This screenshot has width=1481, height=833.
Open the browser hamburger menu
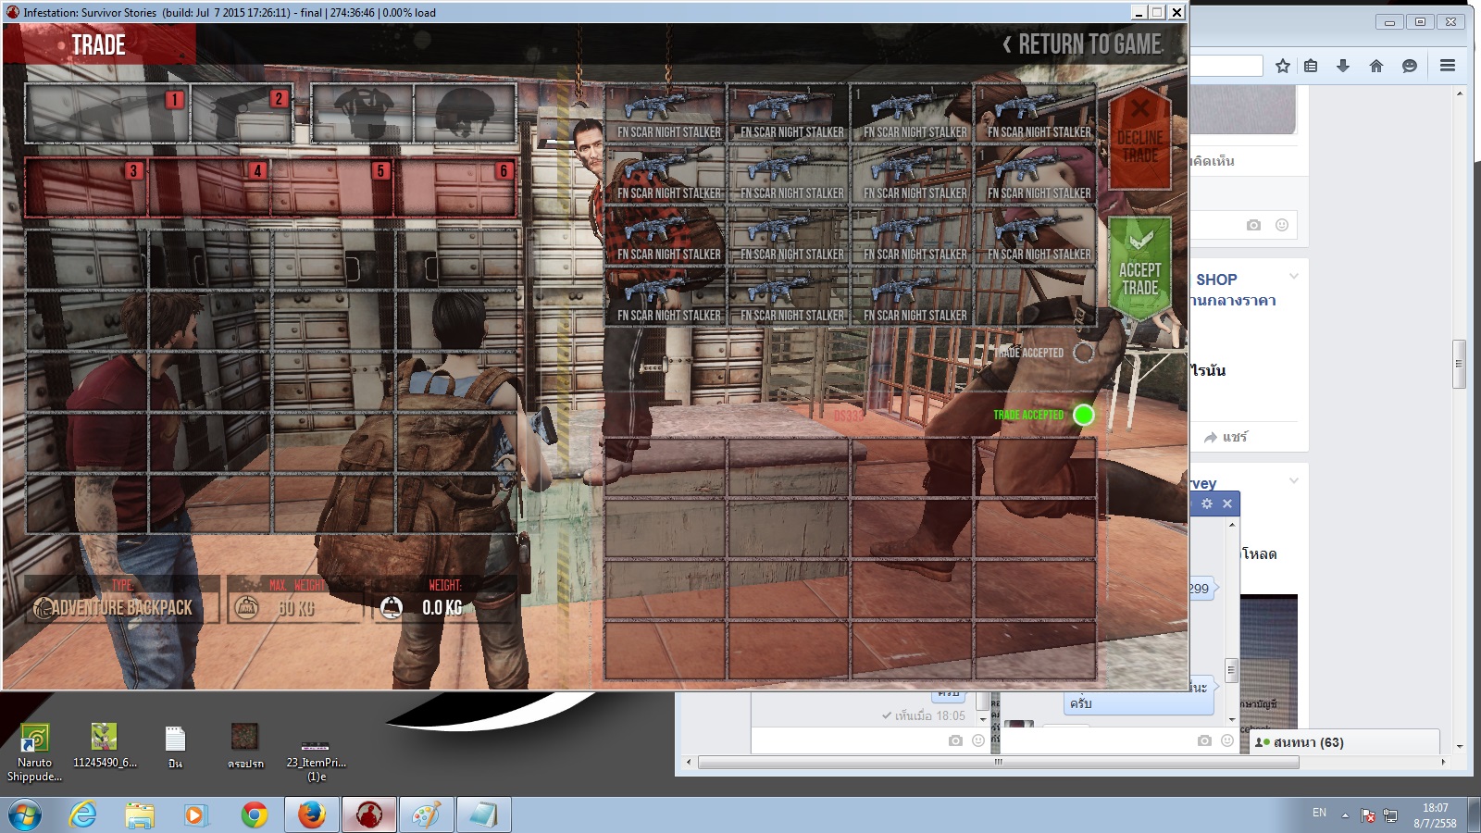[1448, 66]
